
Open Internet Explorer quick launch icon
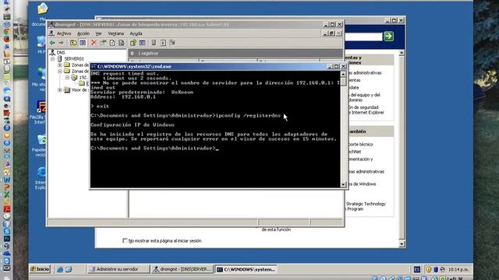point(59,269)
